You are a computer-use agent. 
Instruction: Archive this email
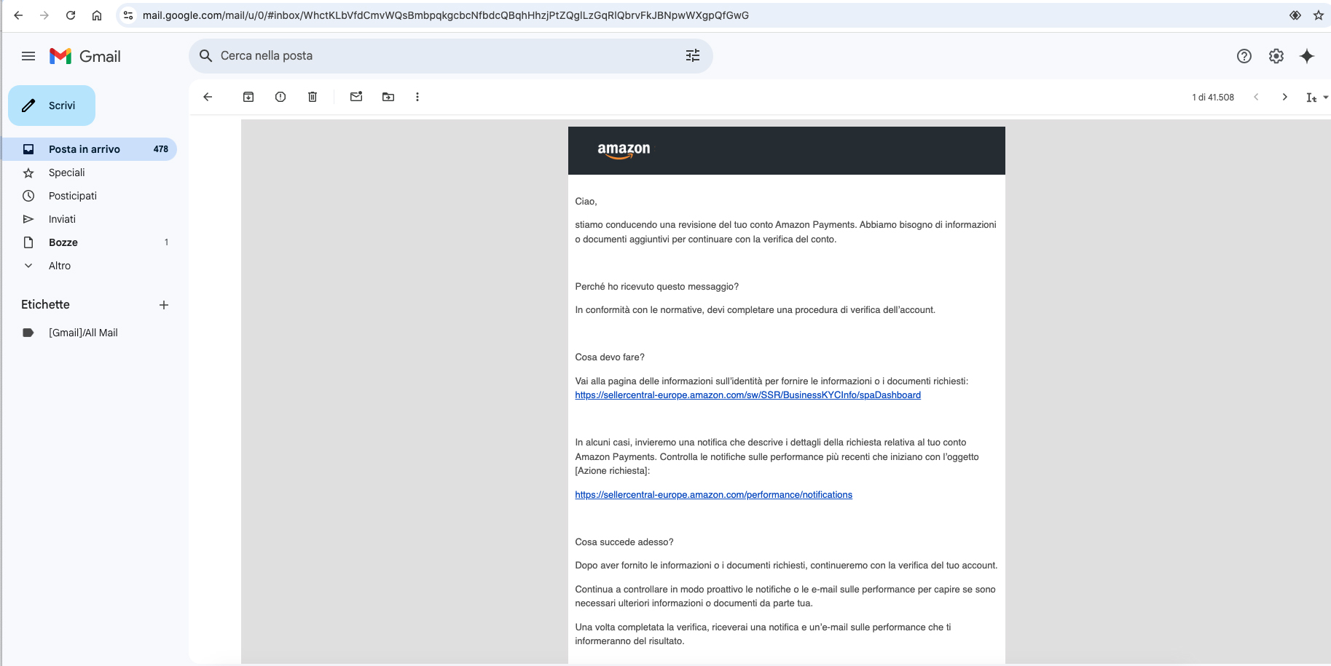tap(248, 97)
